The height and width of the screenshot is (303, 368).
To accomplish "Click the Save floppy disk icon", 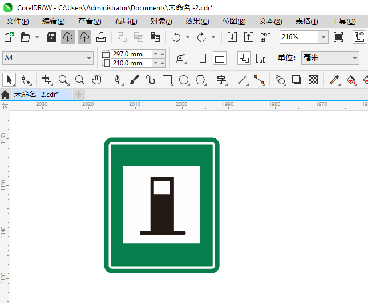I will (x=51, y=37).
